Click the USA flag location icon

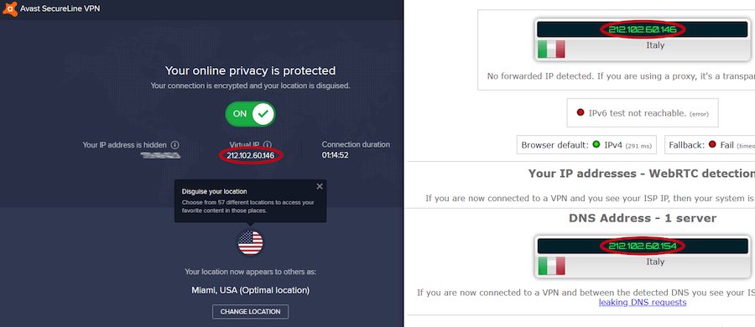(250, 242)
